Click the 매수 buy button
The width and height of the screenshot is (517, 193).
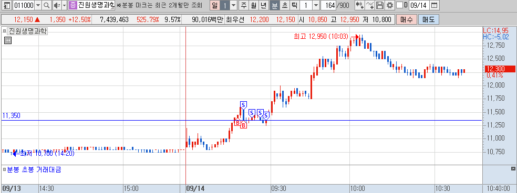[406, 19]
